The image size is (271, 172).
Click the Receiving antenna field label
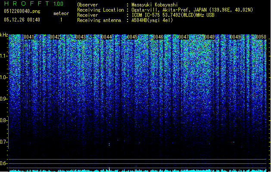click(99, 20)
